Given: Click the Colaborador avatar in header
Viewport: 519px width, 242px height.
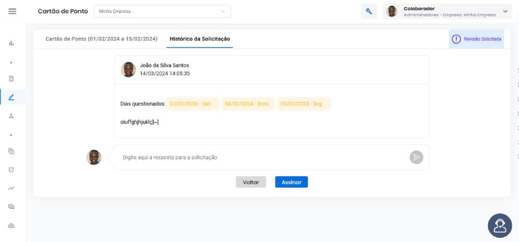Looking at the screenshot, I should click(391, 11).
